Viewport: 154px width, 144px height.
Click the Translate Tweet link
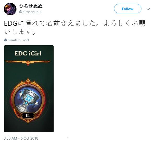pyautogui.click(x=19, y=40)
